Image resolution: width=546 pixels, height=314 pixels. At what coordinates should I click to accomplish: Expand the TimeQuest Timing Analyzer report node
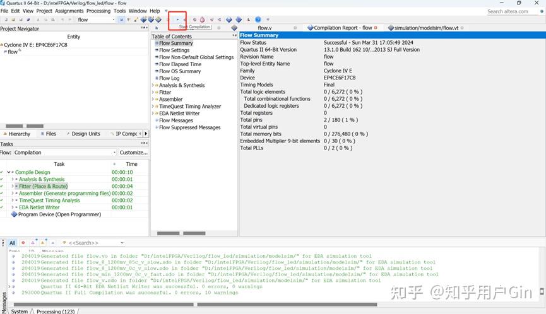(x=153, y=107)
